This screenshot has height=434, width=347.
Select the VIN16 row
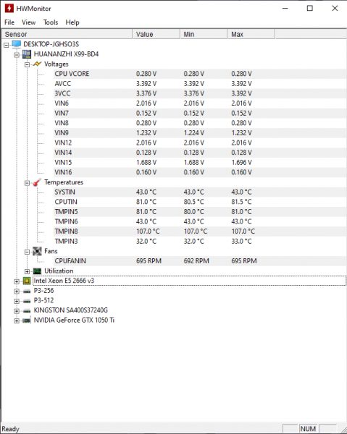(x=199, y=172)
